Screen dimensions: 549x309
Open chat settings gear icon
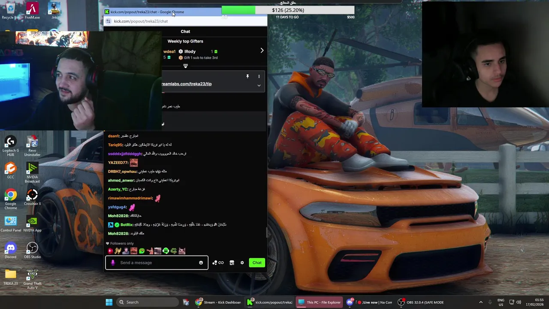pos(242,263)
